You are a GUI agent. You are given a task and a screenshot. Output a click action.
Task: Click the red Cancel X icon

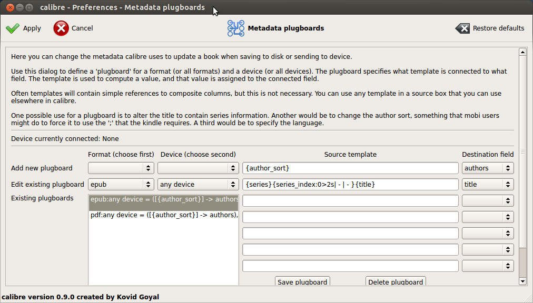61,28
